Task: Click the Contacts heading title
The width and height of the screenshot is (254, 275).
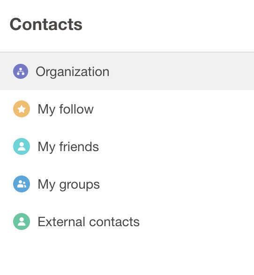Action: 46,24
